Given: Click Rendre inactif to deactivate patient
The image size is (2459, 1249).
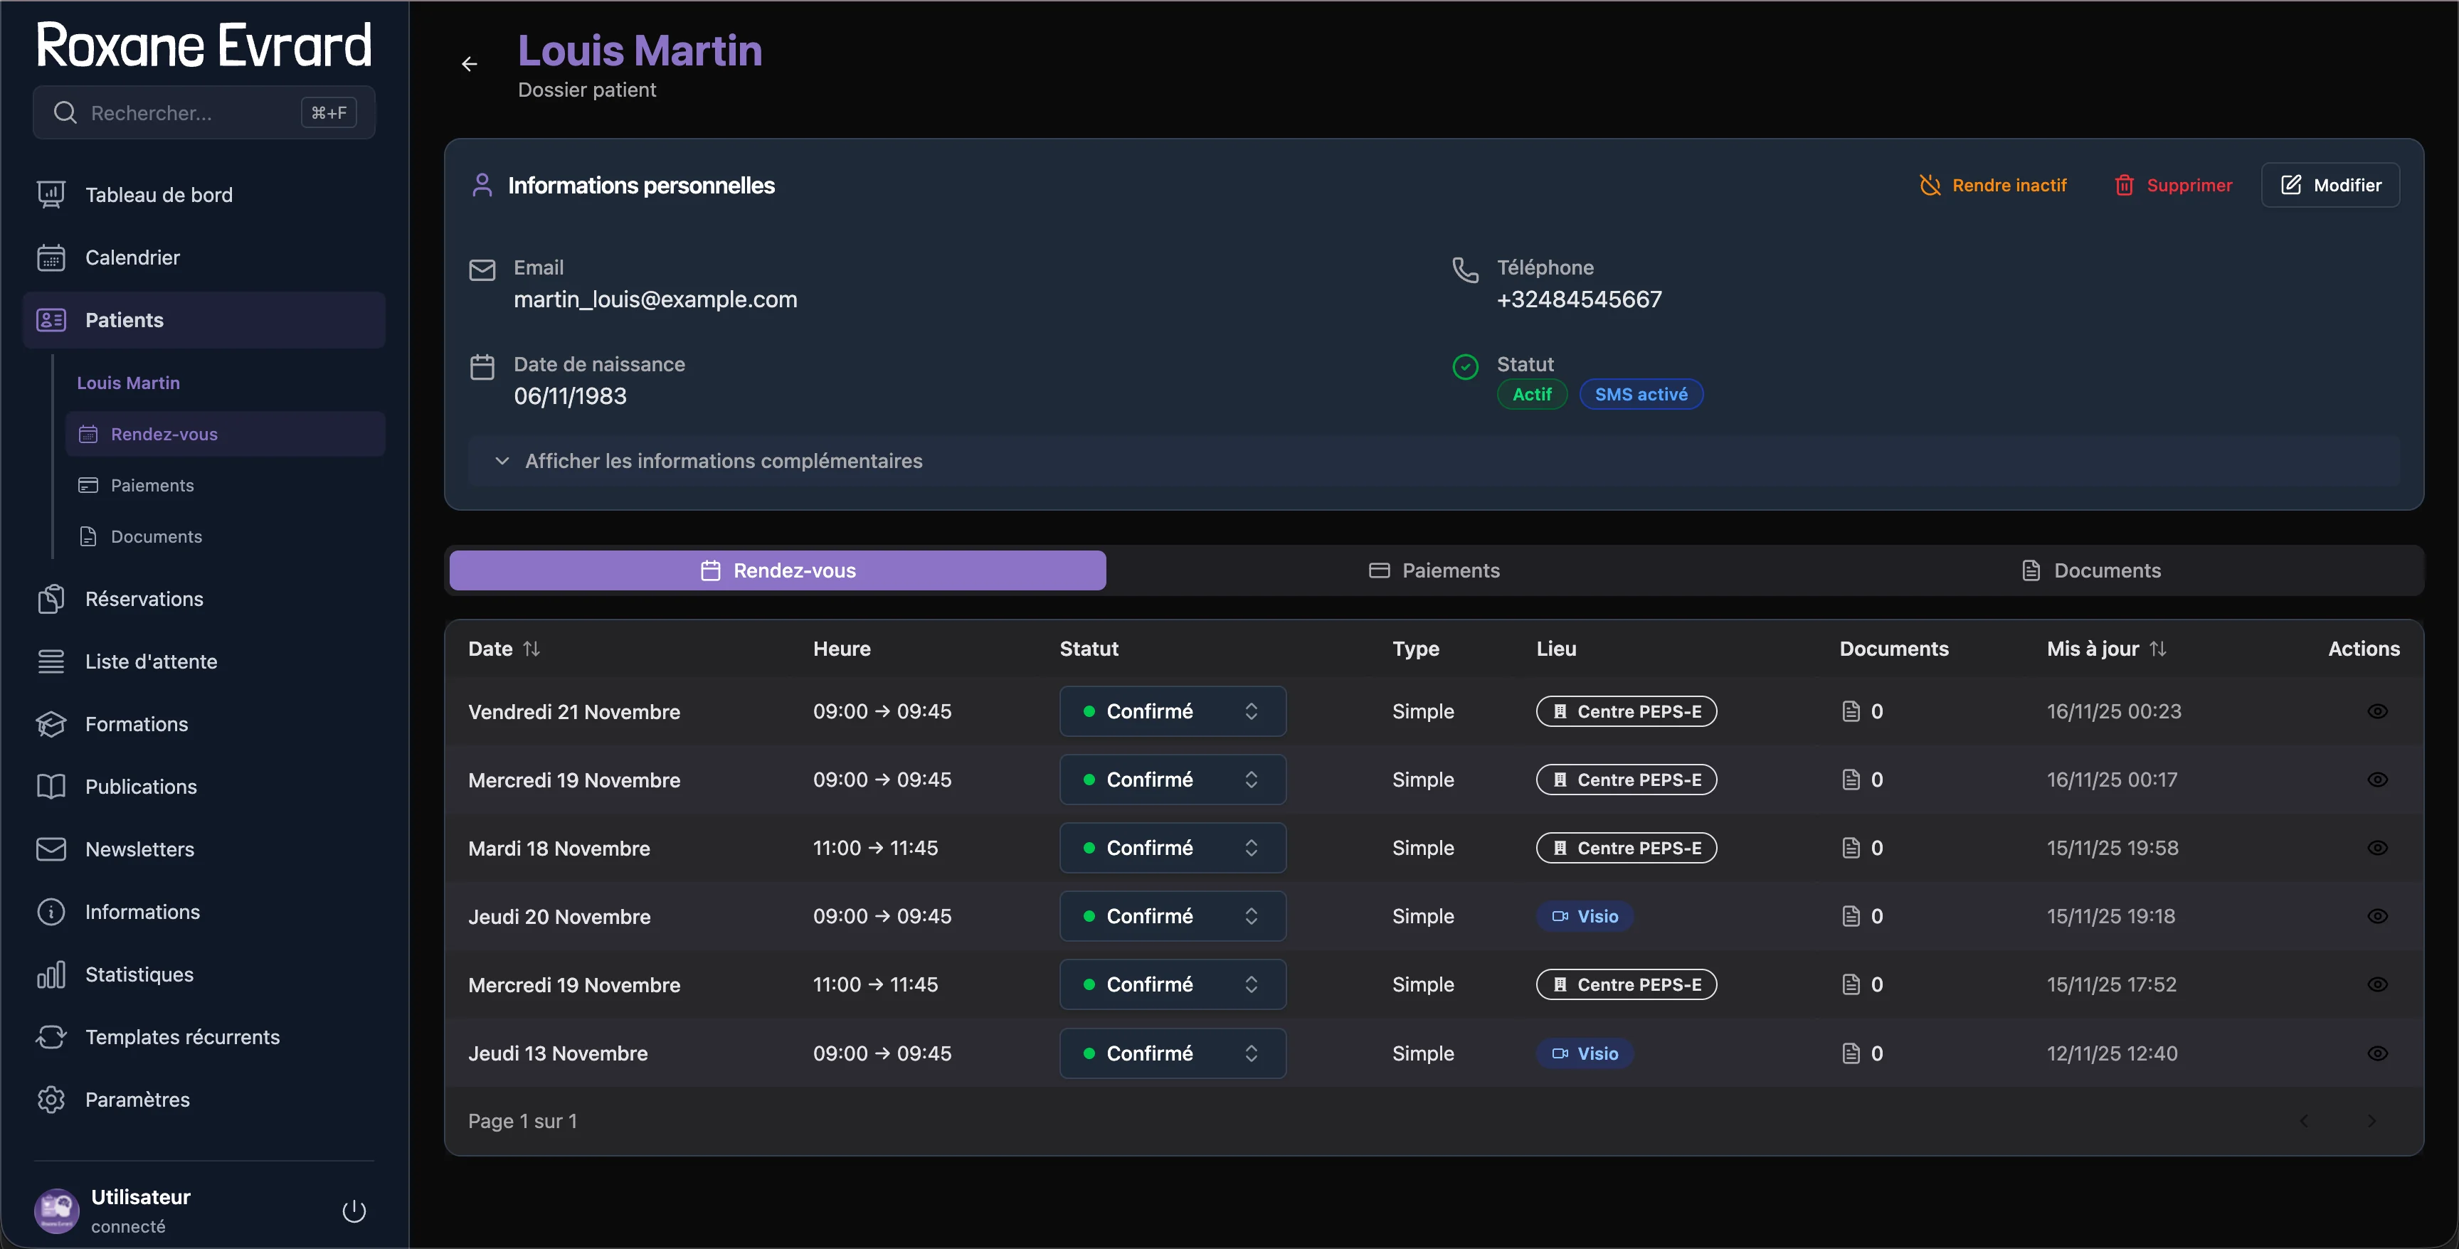Looking at the screenshot, I should point(1993,184).
